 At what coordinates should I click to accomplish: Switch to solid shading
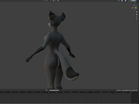tap(133, 1)
